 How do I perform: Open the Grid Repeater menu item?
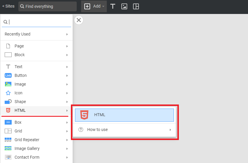pyautogui.click(x=36, y=140)
